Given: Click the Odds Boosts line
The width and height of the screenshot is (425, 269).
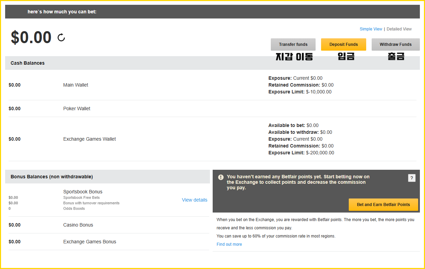Looking at the screenshot, I should point(74,208).
